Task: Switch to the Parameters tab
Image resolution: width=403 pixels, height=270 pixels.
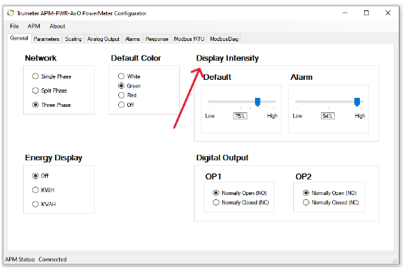Action: coord(47,39)
